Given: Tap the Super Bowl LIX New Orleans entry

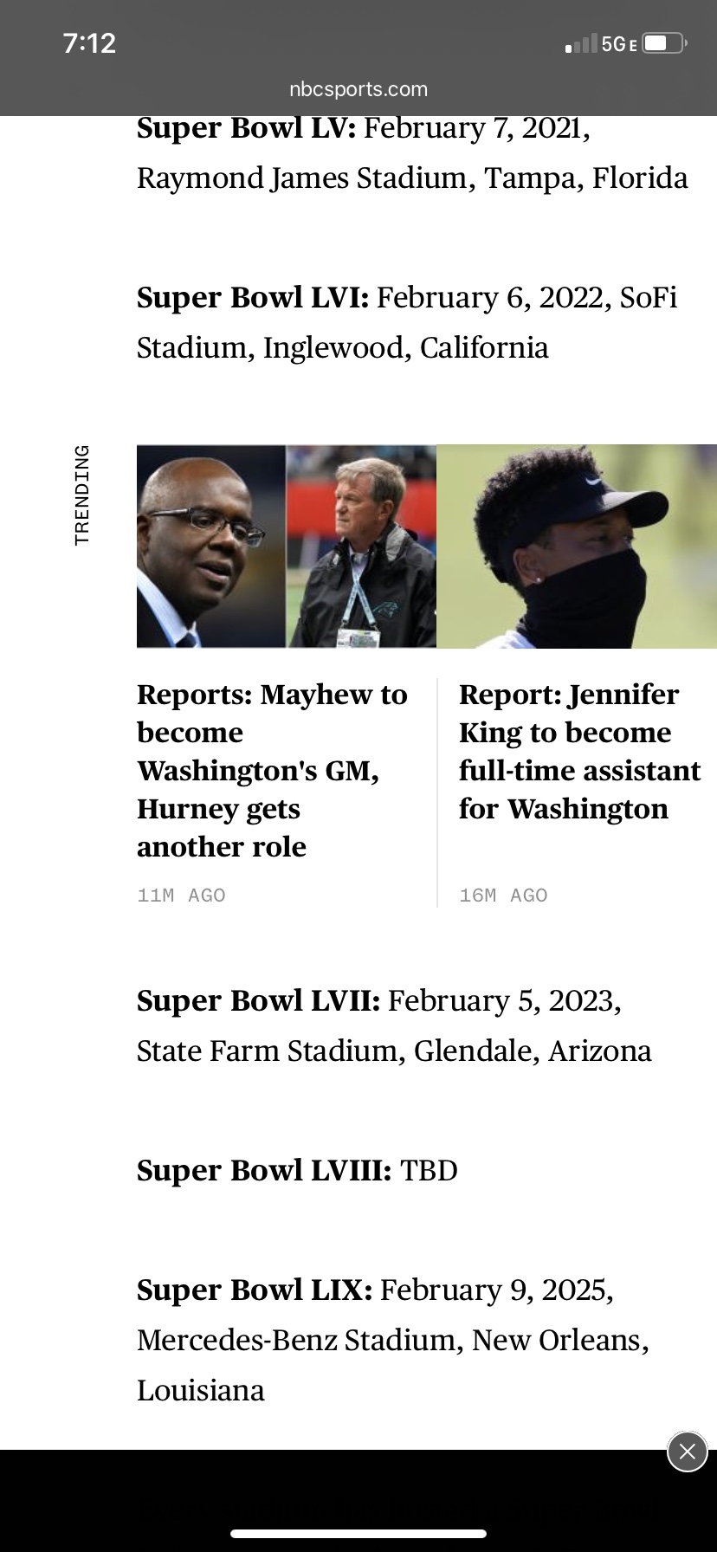Looking at the screenshot, I should click(393, 1339).
